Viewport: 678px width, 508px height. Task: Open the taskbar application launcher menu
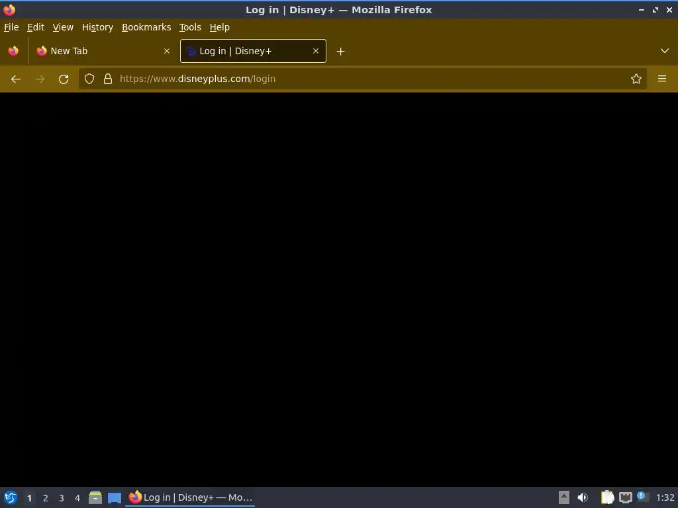tap(11, 497)
